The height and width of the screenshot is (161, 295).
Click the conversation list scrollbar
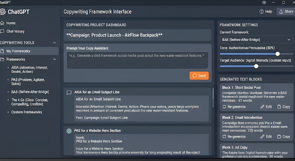213,98
